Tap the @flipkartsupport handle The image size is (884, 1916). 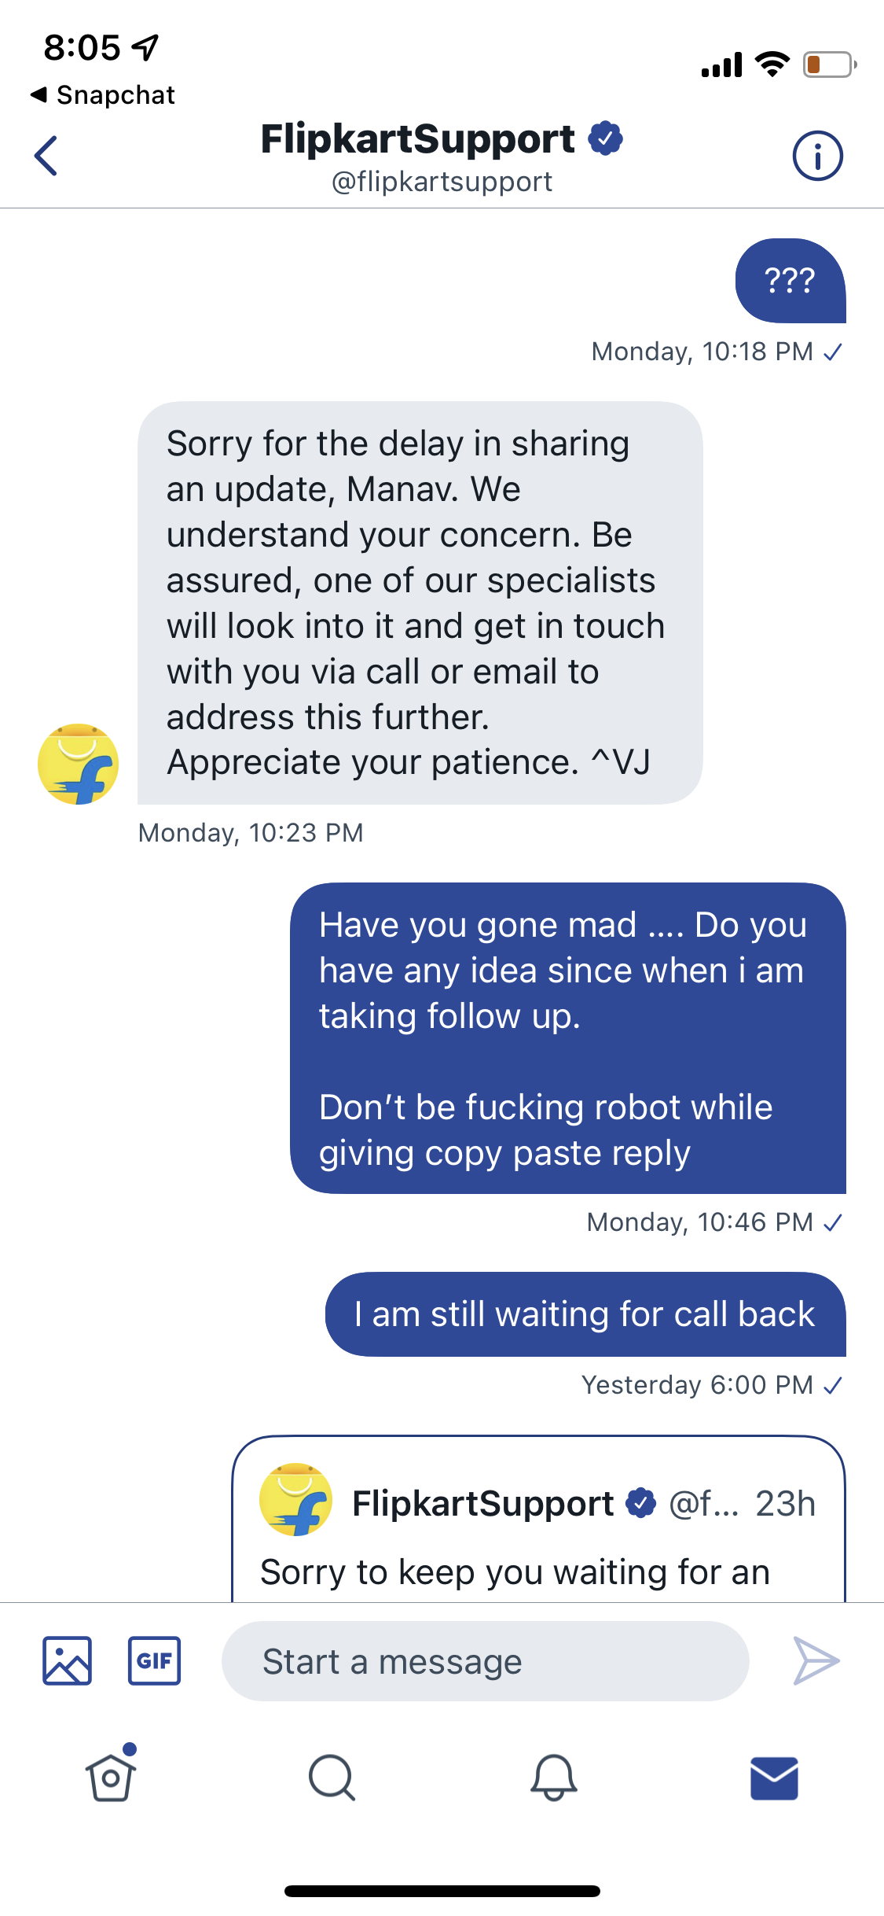[442, 182]
